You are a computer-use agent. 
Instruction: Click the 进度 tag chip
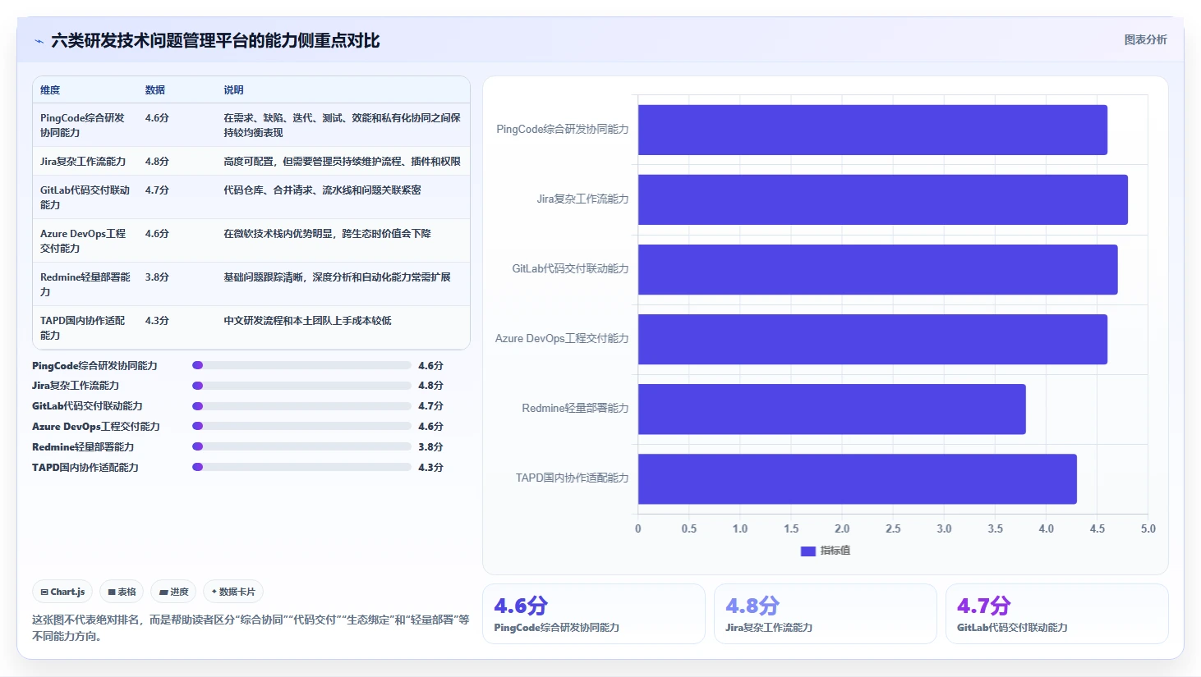(174, 592)
